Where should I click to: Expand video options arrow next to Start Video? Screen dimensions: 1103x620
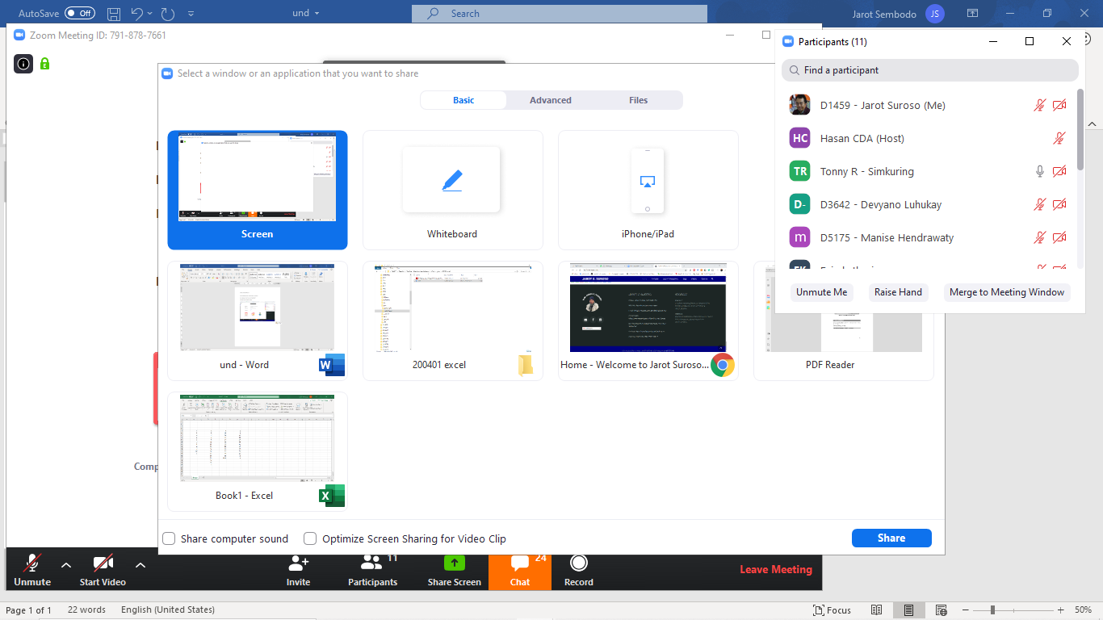140,565
